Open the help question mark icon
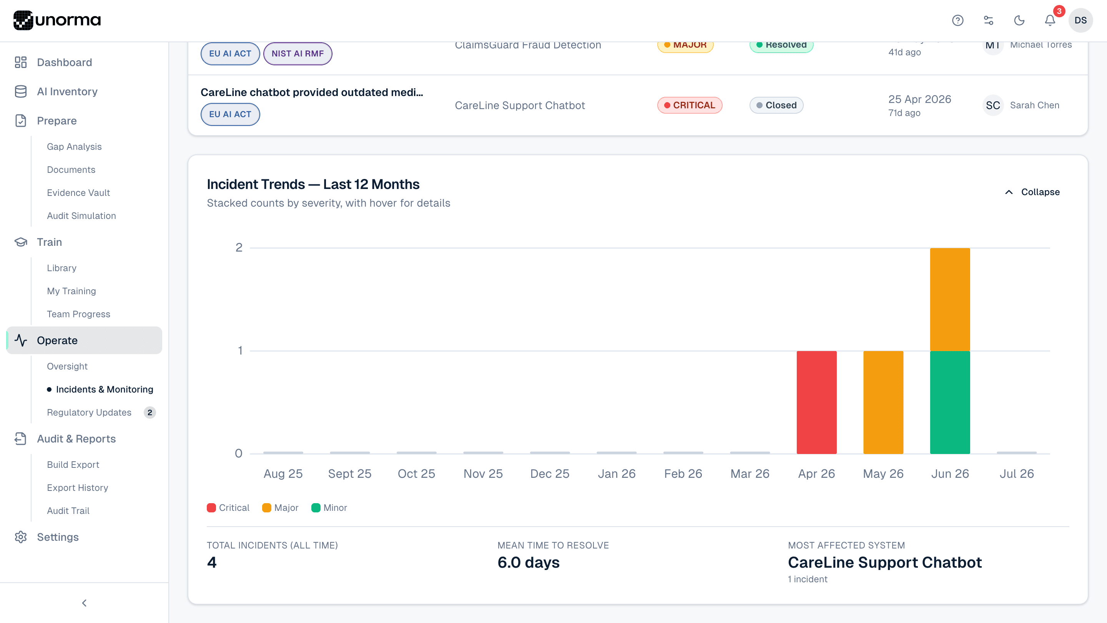The image size is (1107, 623). pos(957,20)
